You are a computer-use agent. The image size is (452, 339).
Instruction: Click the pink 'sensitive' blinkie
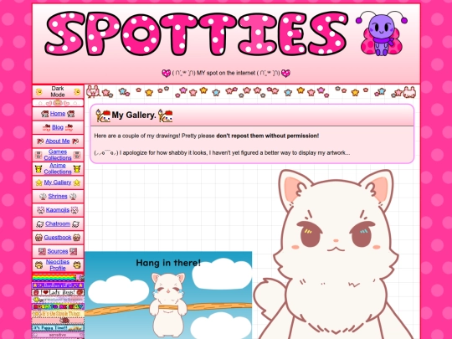point(58,335)
